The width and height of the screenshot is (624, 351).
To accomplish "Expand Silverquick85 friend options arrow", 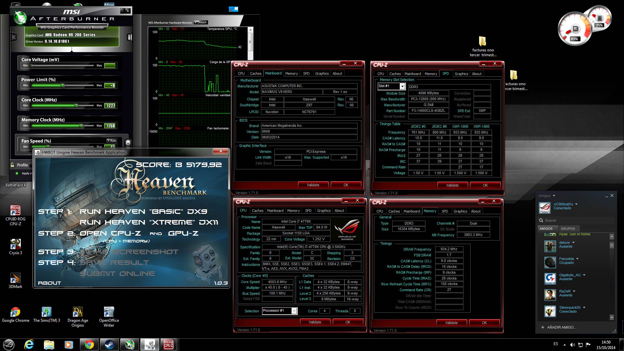I will (584, 307).
